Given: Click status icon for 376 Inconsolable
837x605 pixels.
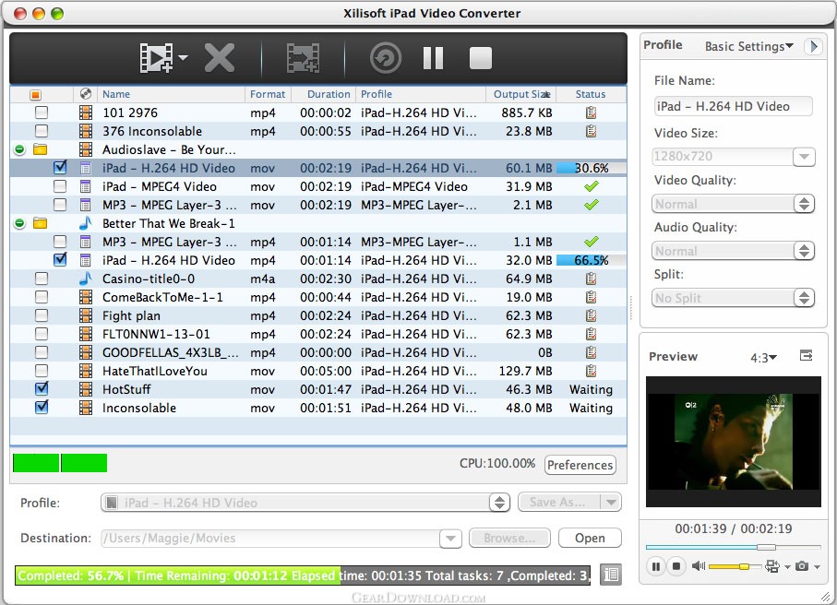Looking at the screenshot, I should [591, 131].
